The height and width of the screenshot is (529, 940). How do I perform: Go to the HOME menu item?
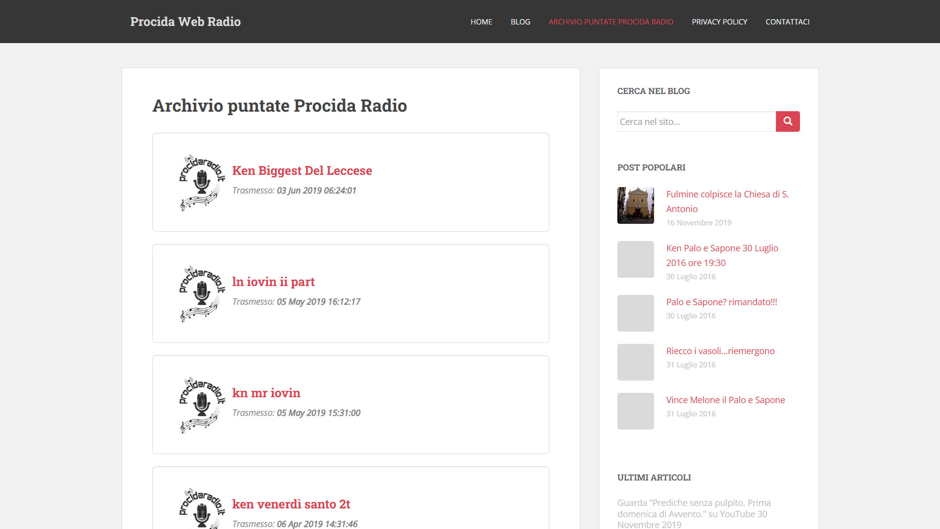(481, 22)
